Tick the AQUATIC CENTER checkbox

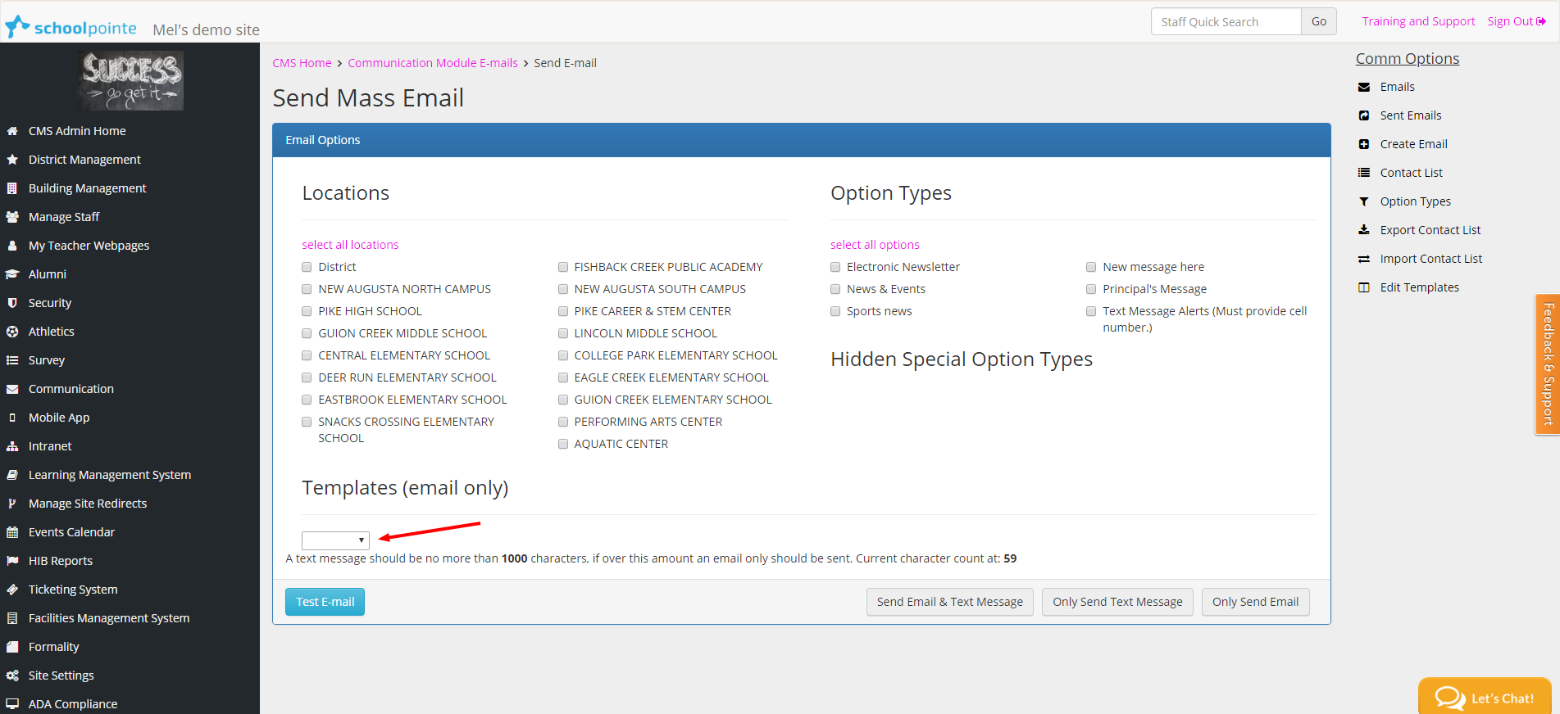pos(563,444)
